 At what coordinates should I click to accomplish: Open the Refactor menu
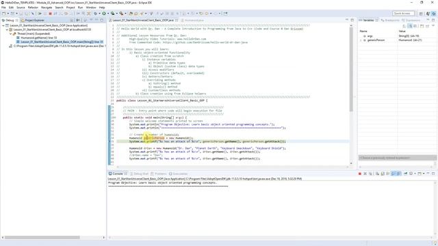coord(33,8)
